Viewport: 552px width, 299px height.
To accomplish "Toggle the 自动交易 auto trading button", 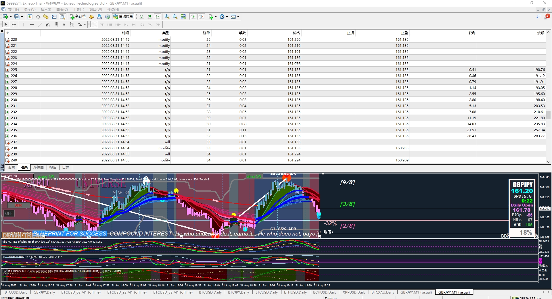I will pyautogui.click(x=123, y=16).
